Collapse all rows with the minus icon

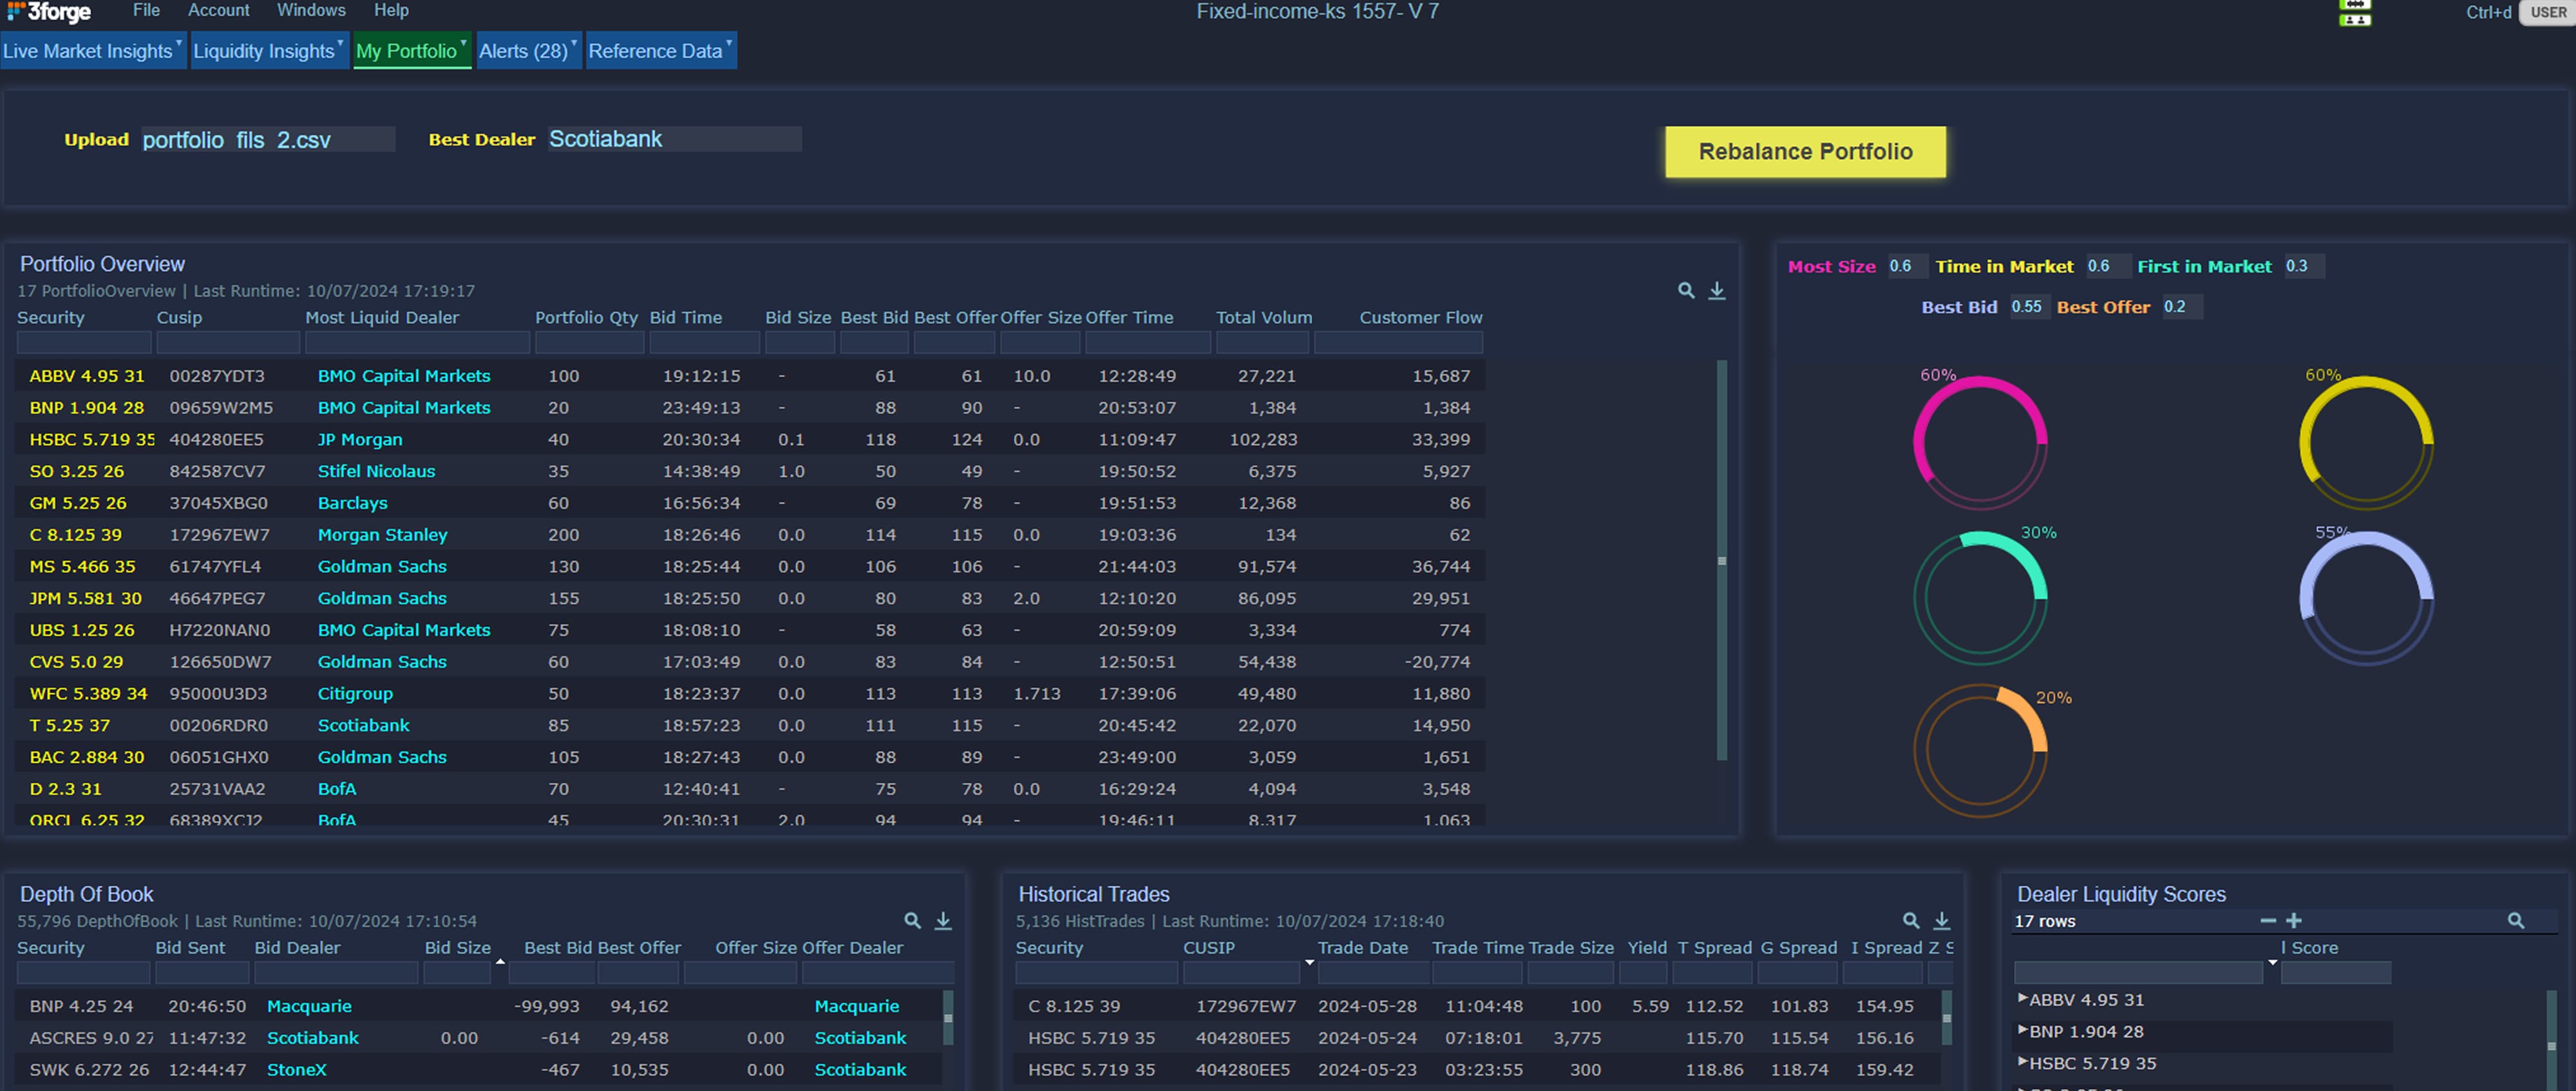pos(2268,920)
